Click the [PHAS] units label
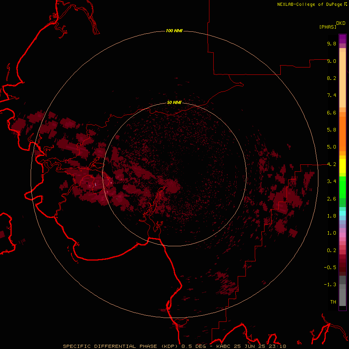 (328, 27)
